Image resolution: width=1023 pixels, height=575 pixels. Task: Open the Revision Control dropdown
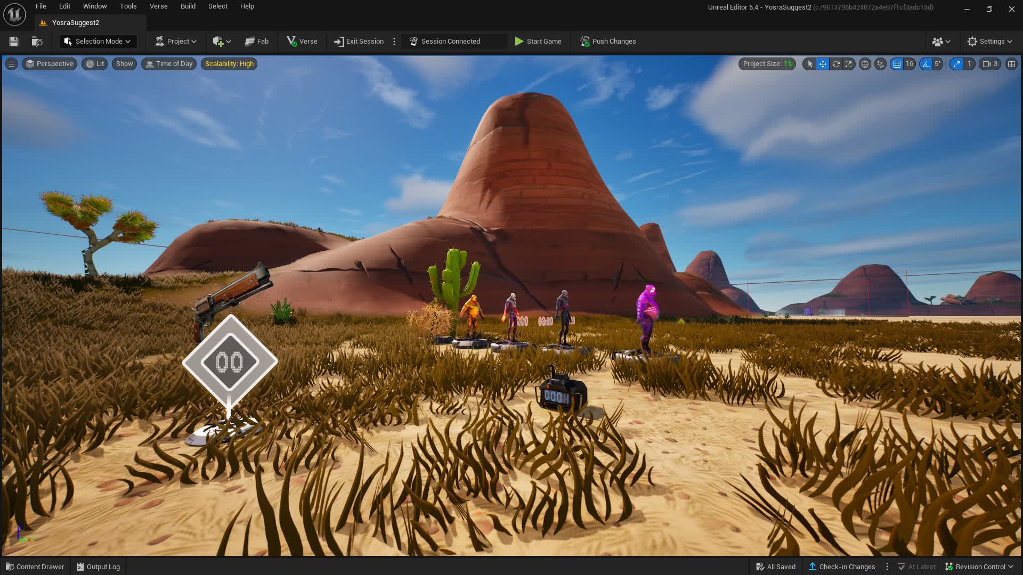tap(979, 566)
